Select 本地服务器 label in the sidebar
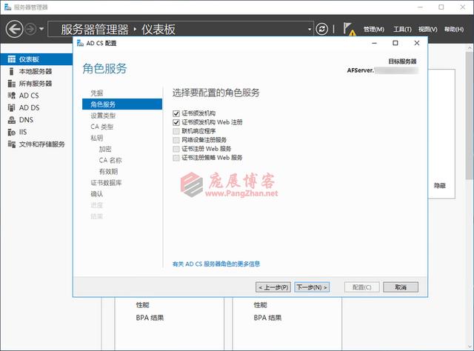This screenshot has height=351, width=474. point(36,71)
